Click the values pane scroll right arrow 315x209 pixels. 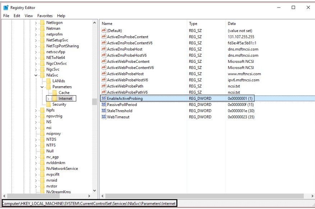coord(312,196)
